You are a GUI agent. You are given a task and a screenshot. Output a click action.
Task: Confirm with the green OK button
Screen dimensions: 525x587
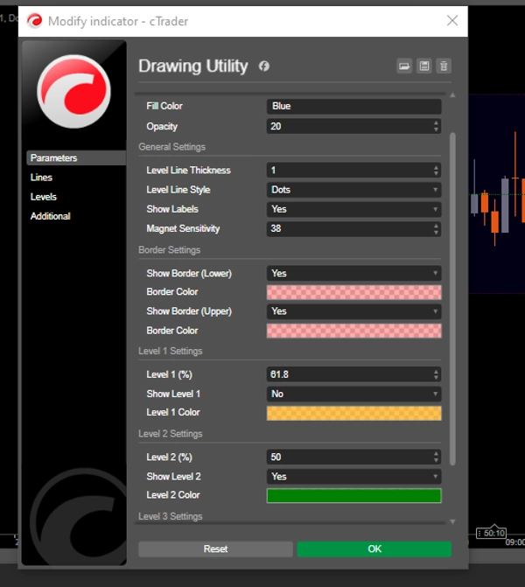point(374,549)
